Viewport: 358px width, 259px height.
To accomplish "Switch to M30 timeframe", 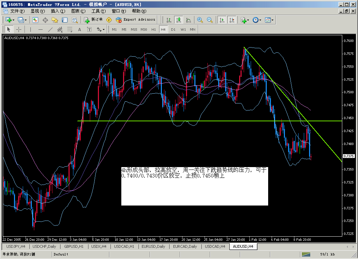I will (144, 29).
